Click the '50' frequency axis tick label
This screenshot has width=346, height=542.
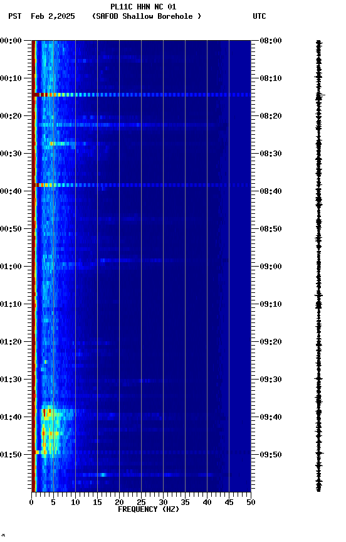251,502
